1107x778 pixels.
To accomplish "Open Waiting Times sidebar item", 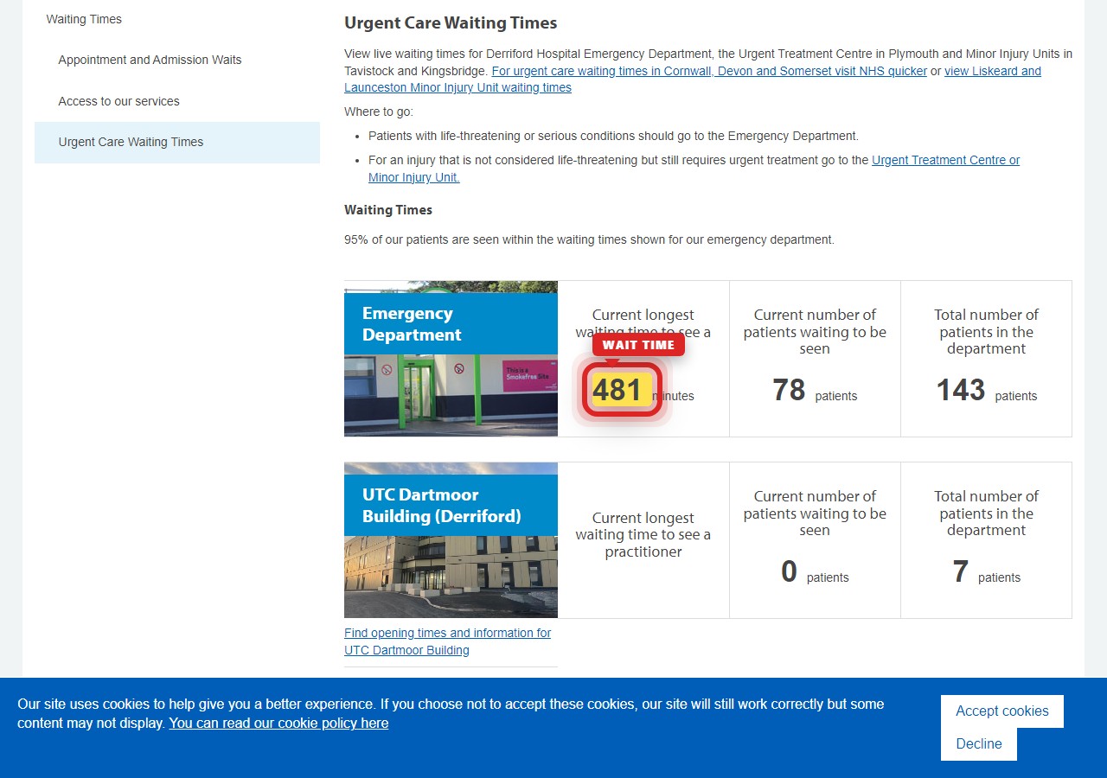I will point(84,19).
